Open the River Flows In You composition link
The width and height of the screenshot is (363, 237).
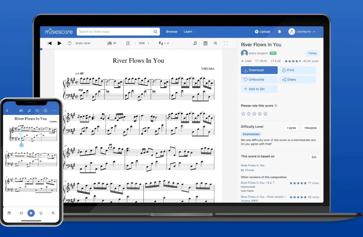pos(253,165)
